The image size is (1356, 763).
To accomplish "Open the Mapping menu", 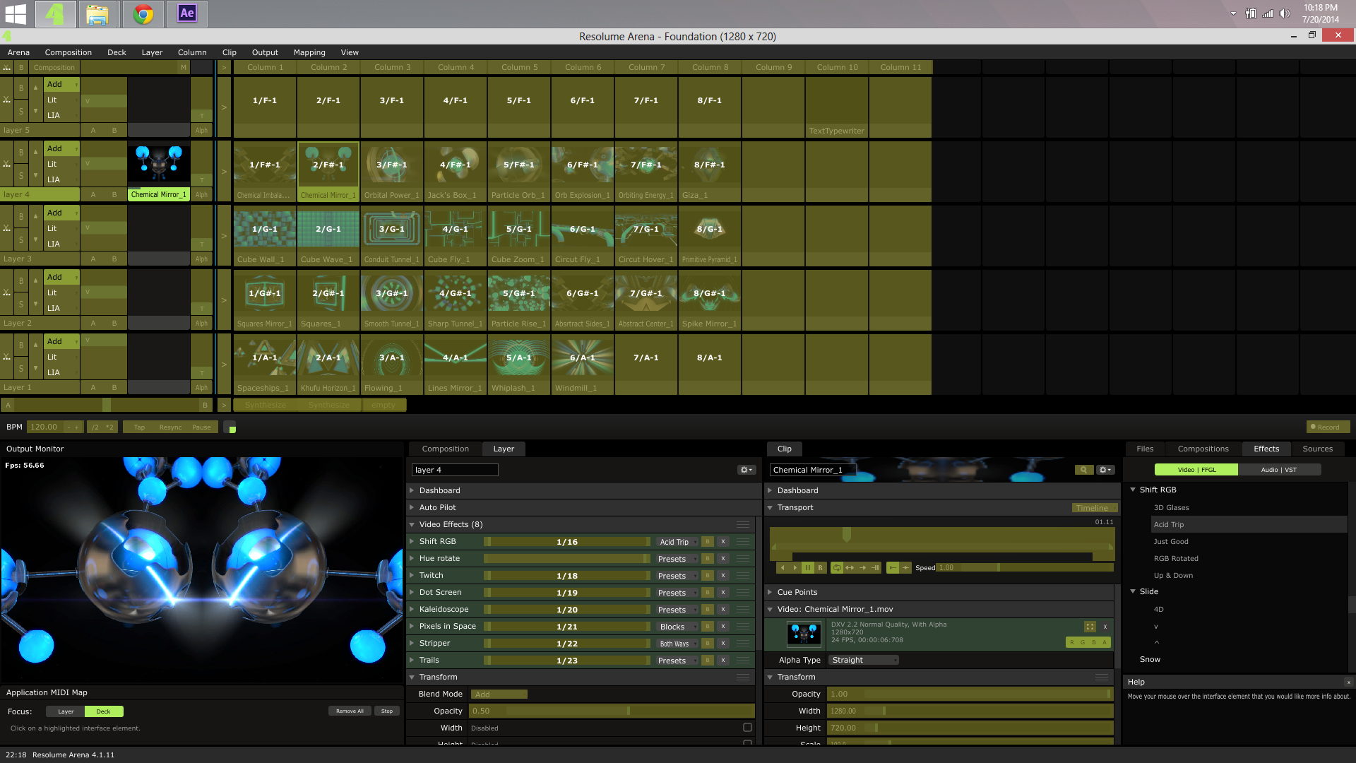I will click(x=309, y=52).
